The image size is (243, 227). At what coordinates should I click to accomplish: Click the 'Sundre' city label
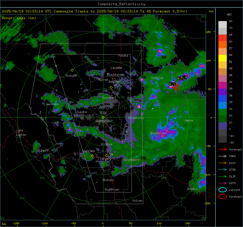(x=82, y=112)
